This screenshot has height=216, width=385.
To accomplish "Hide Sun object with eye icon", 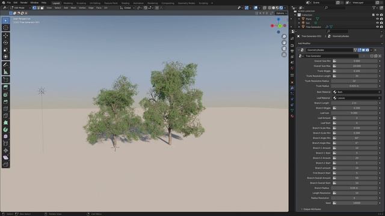I will (x=377, y=23).
